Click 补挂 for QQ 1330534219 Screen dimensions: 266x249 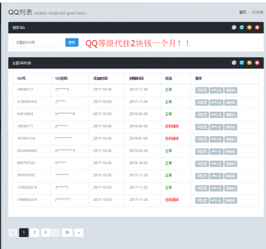216,188
